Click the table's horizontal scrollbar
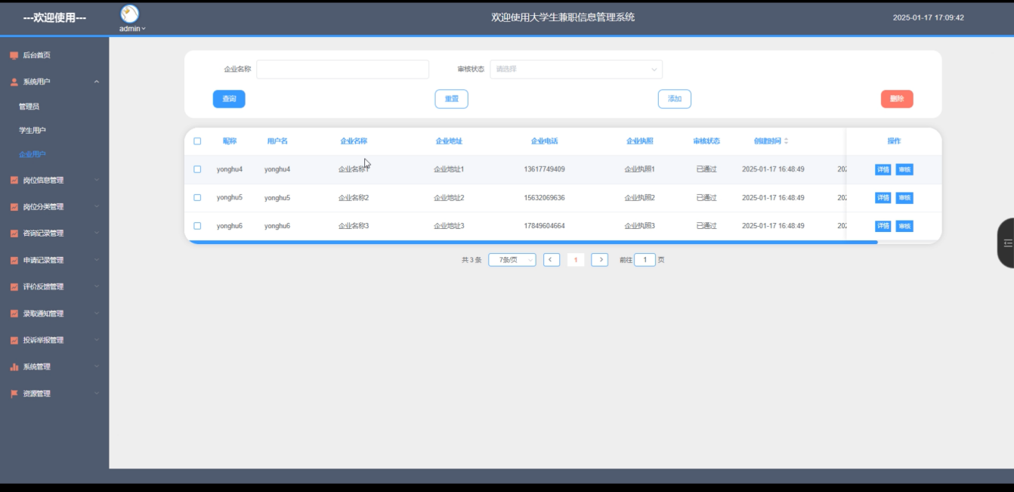The width and height of the screenshot is (1014, 492). [532, 242]
